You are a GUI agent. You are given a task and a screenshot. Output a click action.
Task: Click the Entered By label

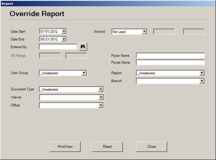pyautogui.click(x=19, y=47)
